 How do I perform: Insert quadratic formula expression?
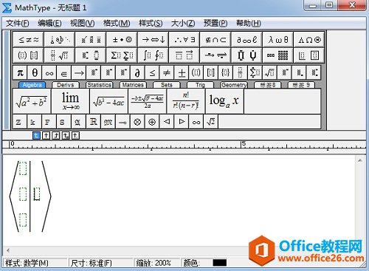tap(148, 101)
